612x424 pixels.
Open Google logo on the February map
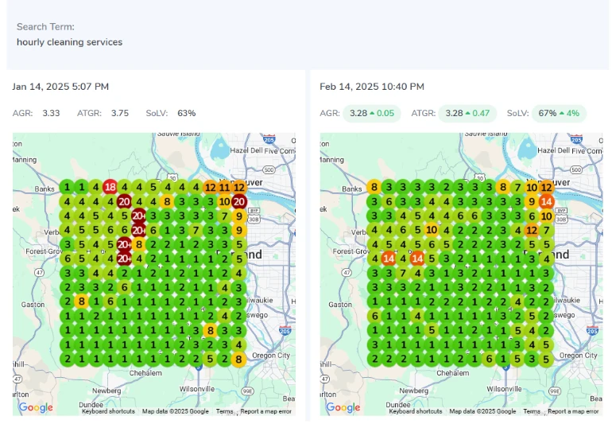pos(343,407)
